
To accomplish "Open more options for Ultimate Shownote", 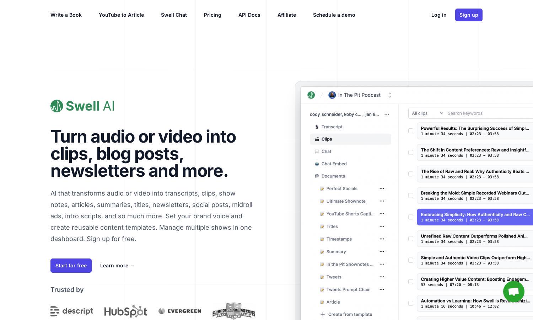I will coord(382,201).
